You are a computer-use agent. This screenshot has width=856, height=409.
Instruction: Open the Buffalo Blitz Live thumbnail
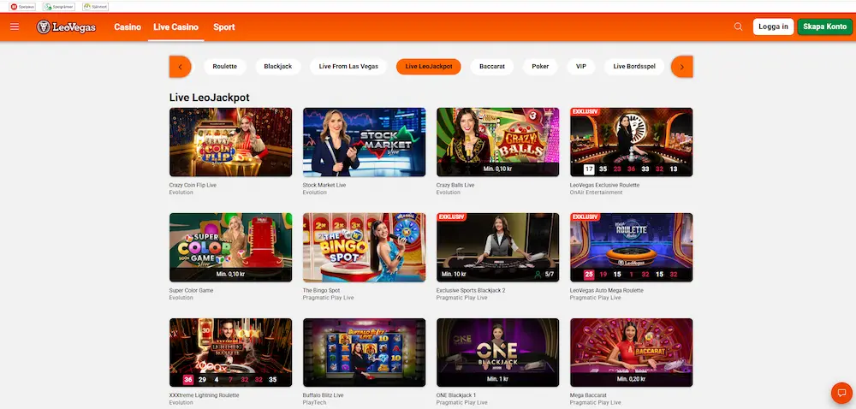click(364, 353)
